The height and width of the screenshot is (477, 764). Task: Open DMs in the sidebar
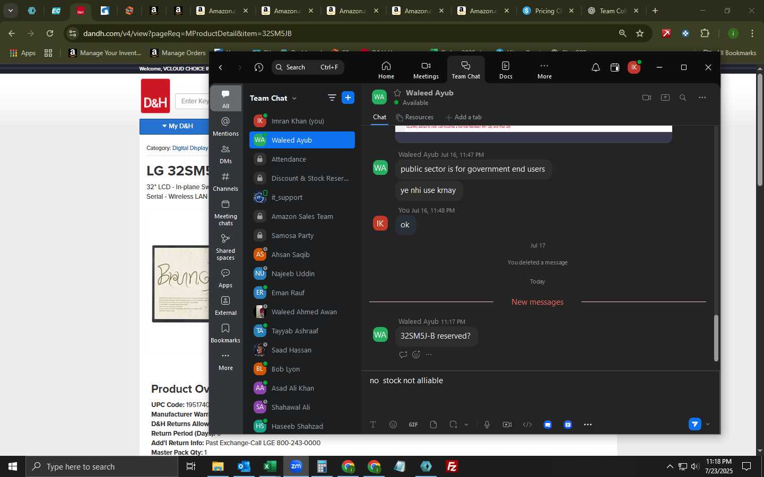(x=225, y=154)
